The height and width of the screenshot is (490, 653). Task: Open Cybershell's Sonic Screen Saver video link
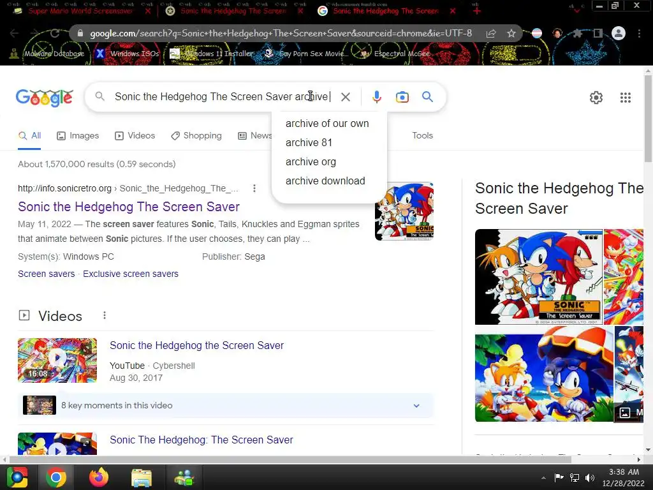pyautogui.click(x=196, y=345)
